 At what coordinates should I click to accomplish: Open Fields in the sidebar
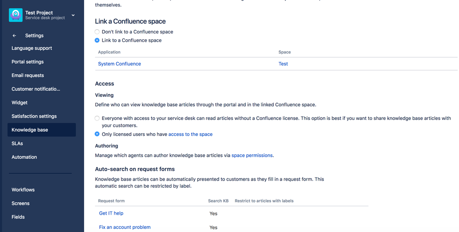pyautogui.click(x=18, y=217)
